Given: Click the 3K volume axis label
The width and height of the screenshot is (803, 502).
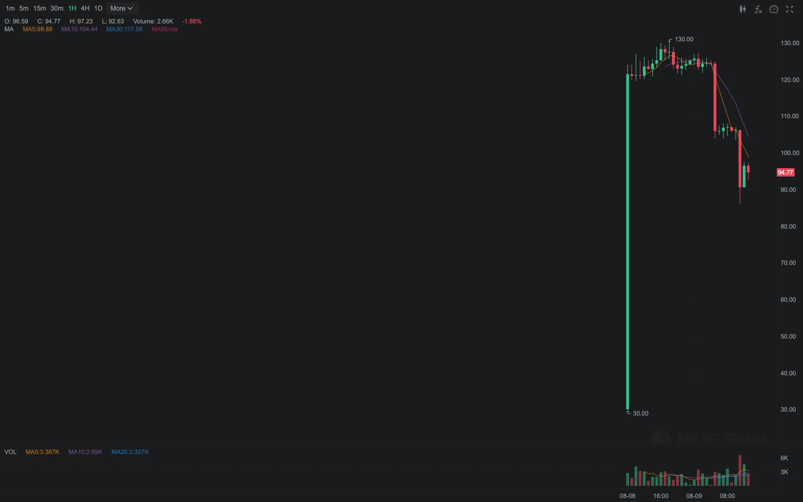Looking at the screenshot, I should 784,472.
